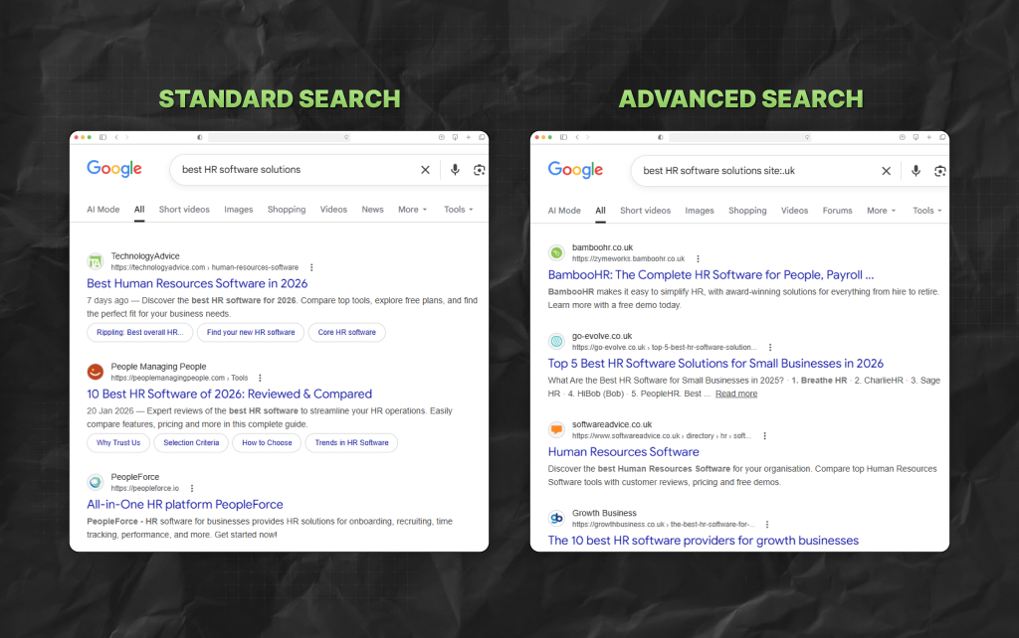
Task: Open image search camera in Standard Search window
Action: point(479,169)
